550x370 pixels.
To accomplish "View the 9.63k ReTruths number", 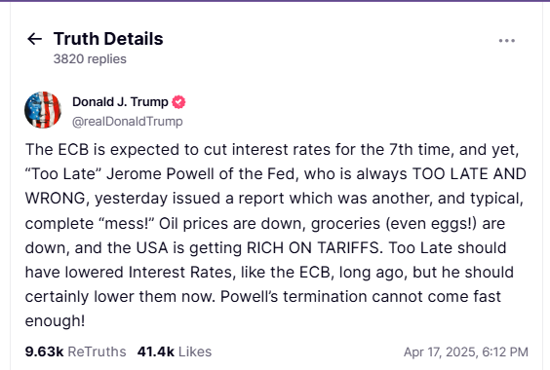I will tap(44, 351).
